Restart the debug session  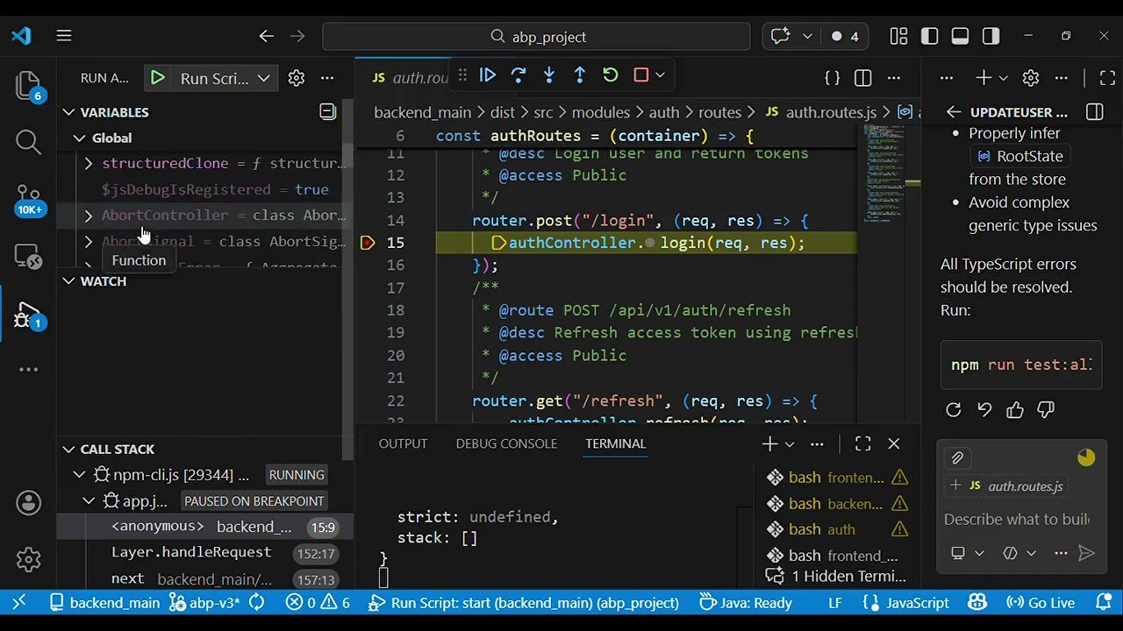pos(611,75)
